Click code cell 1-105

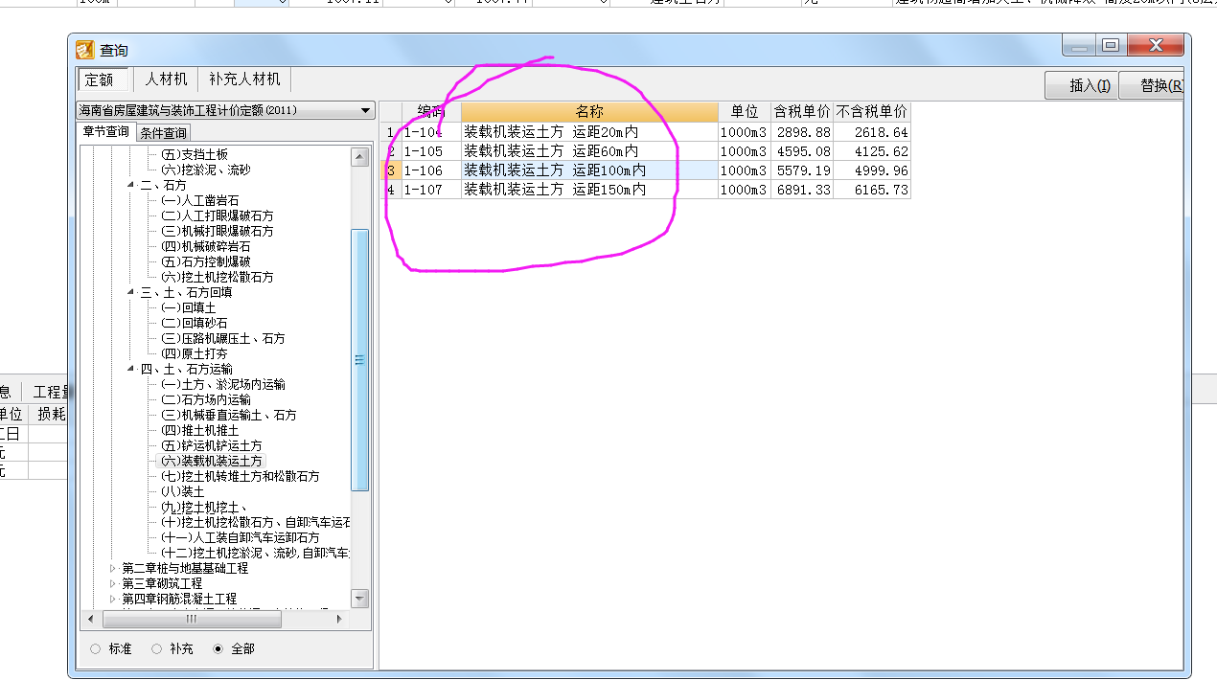point(431,151)
